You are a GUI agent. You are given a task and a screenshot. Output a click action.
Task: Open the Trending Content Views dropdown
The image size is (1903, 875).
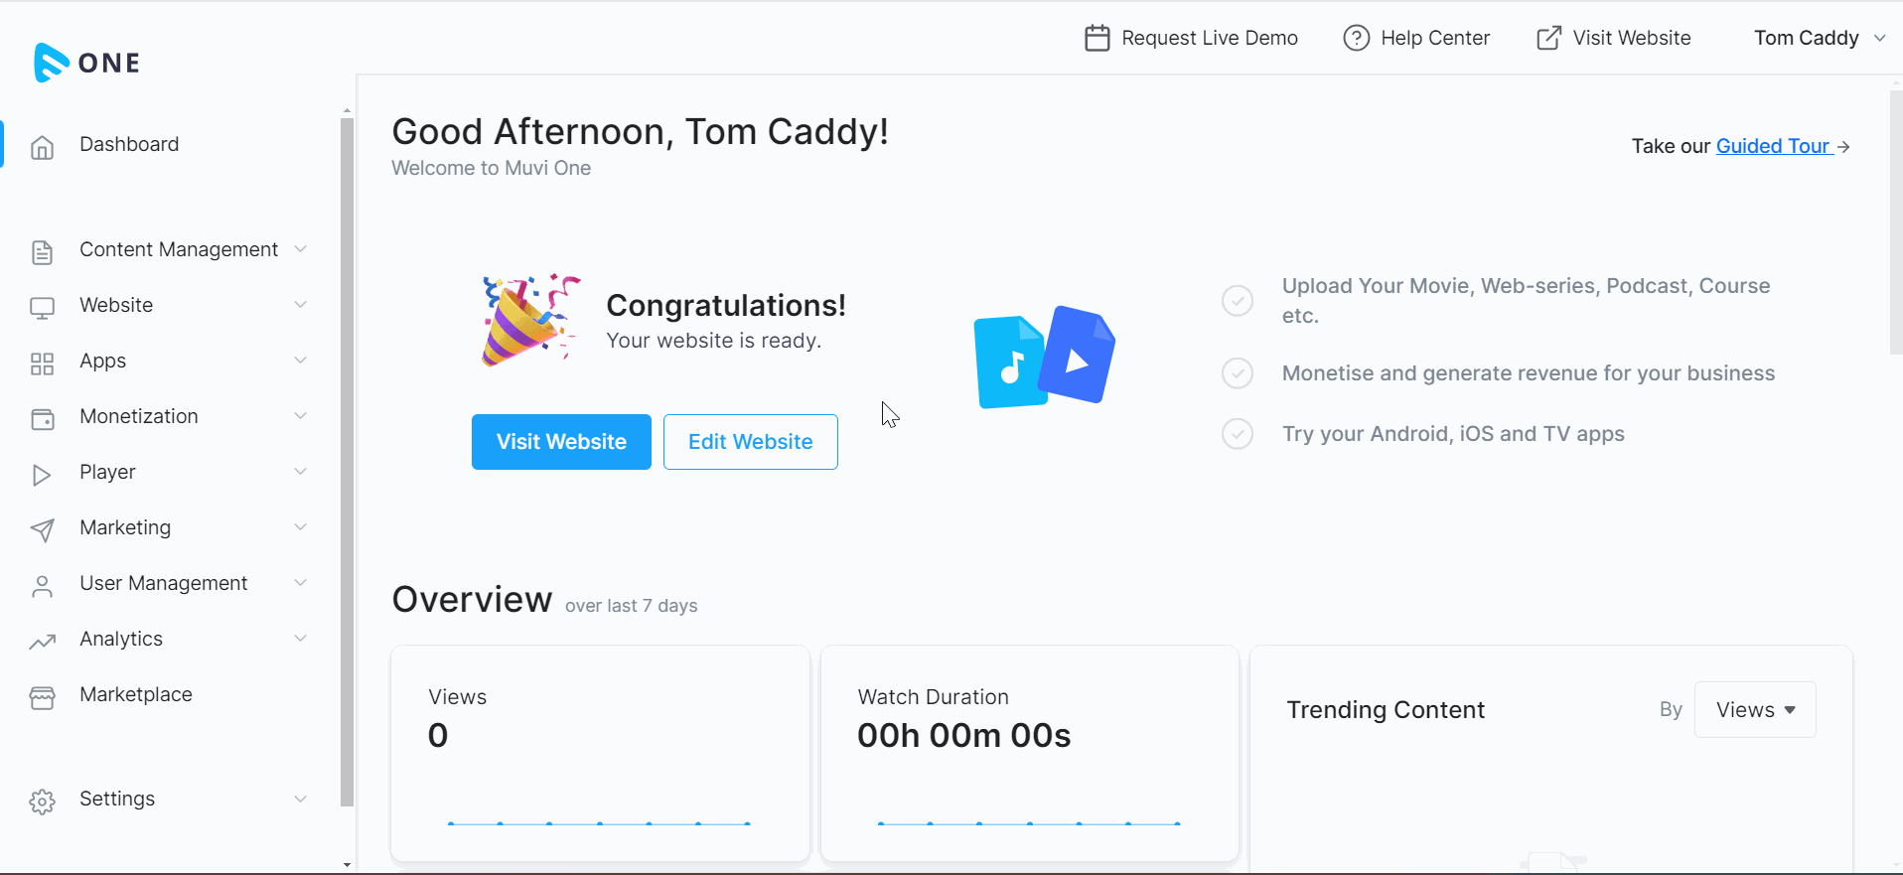click(x=1755, y=709)
